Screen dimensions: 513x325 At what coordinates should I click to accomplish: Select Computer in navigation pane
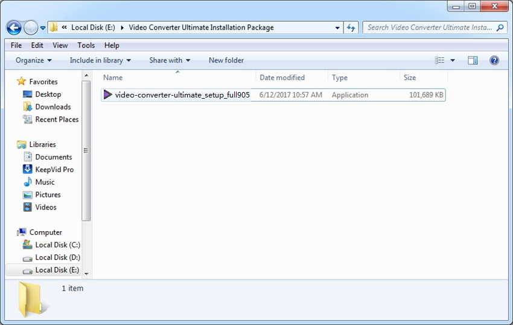click(x=45, y=232)
